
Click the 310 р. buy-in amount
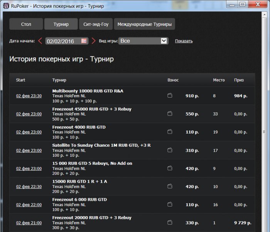(x=192, y=150)
